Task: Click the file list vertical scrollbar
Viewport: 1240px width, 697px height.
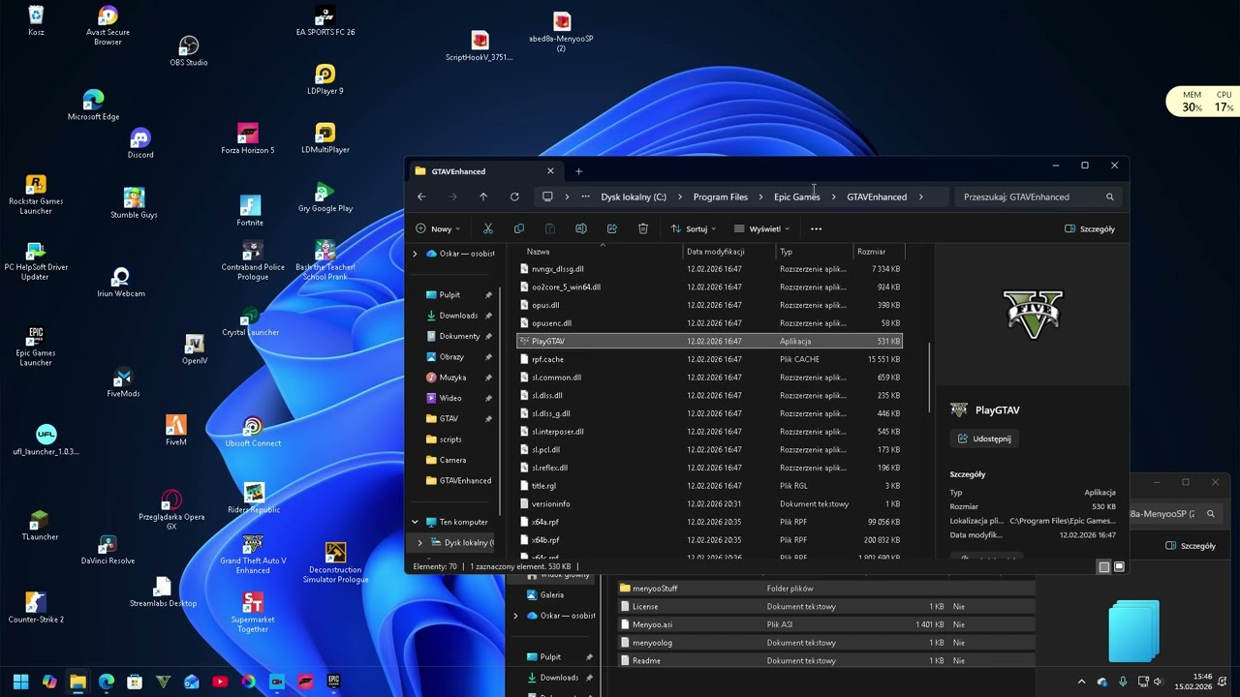Action: point(929,379)
